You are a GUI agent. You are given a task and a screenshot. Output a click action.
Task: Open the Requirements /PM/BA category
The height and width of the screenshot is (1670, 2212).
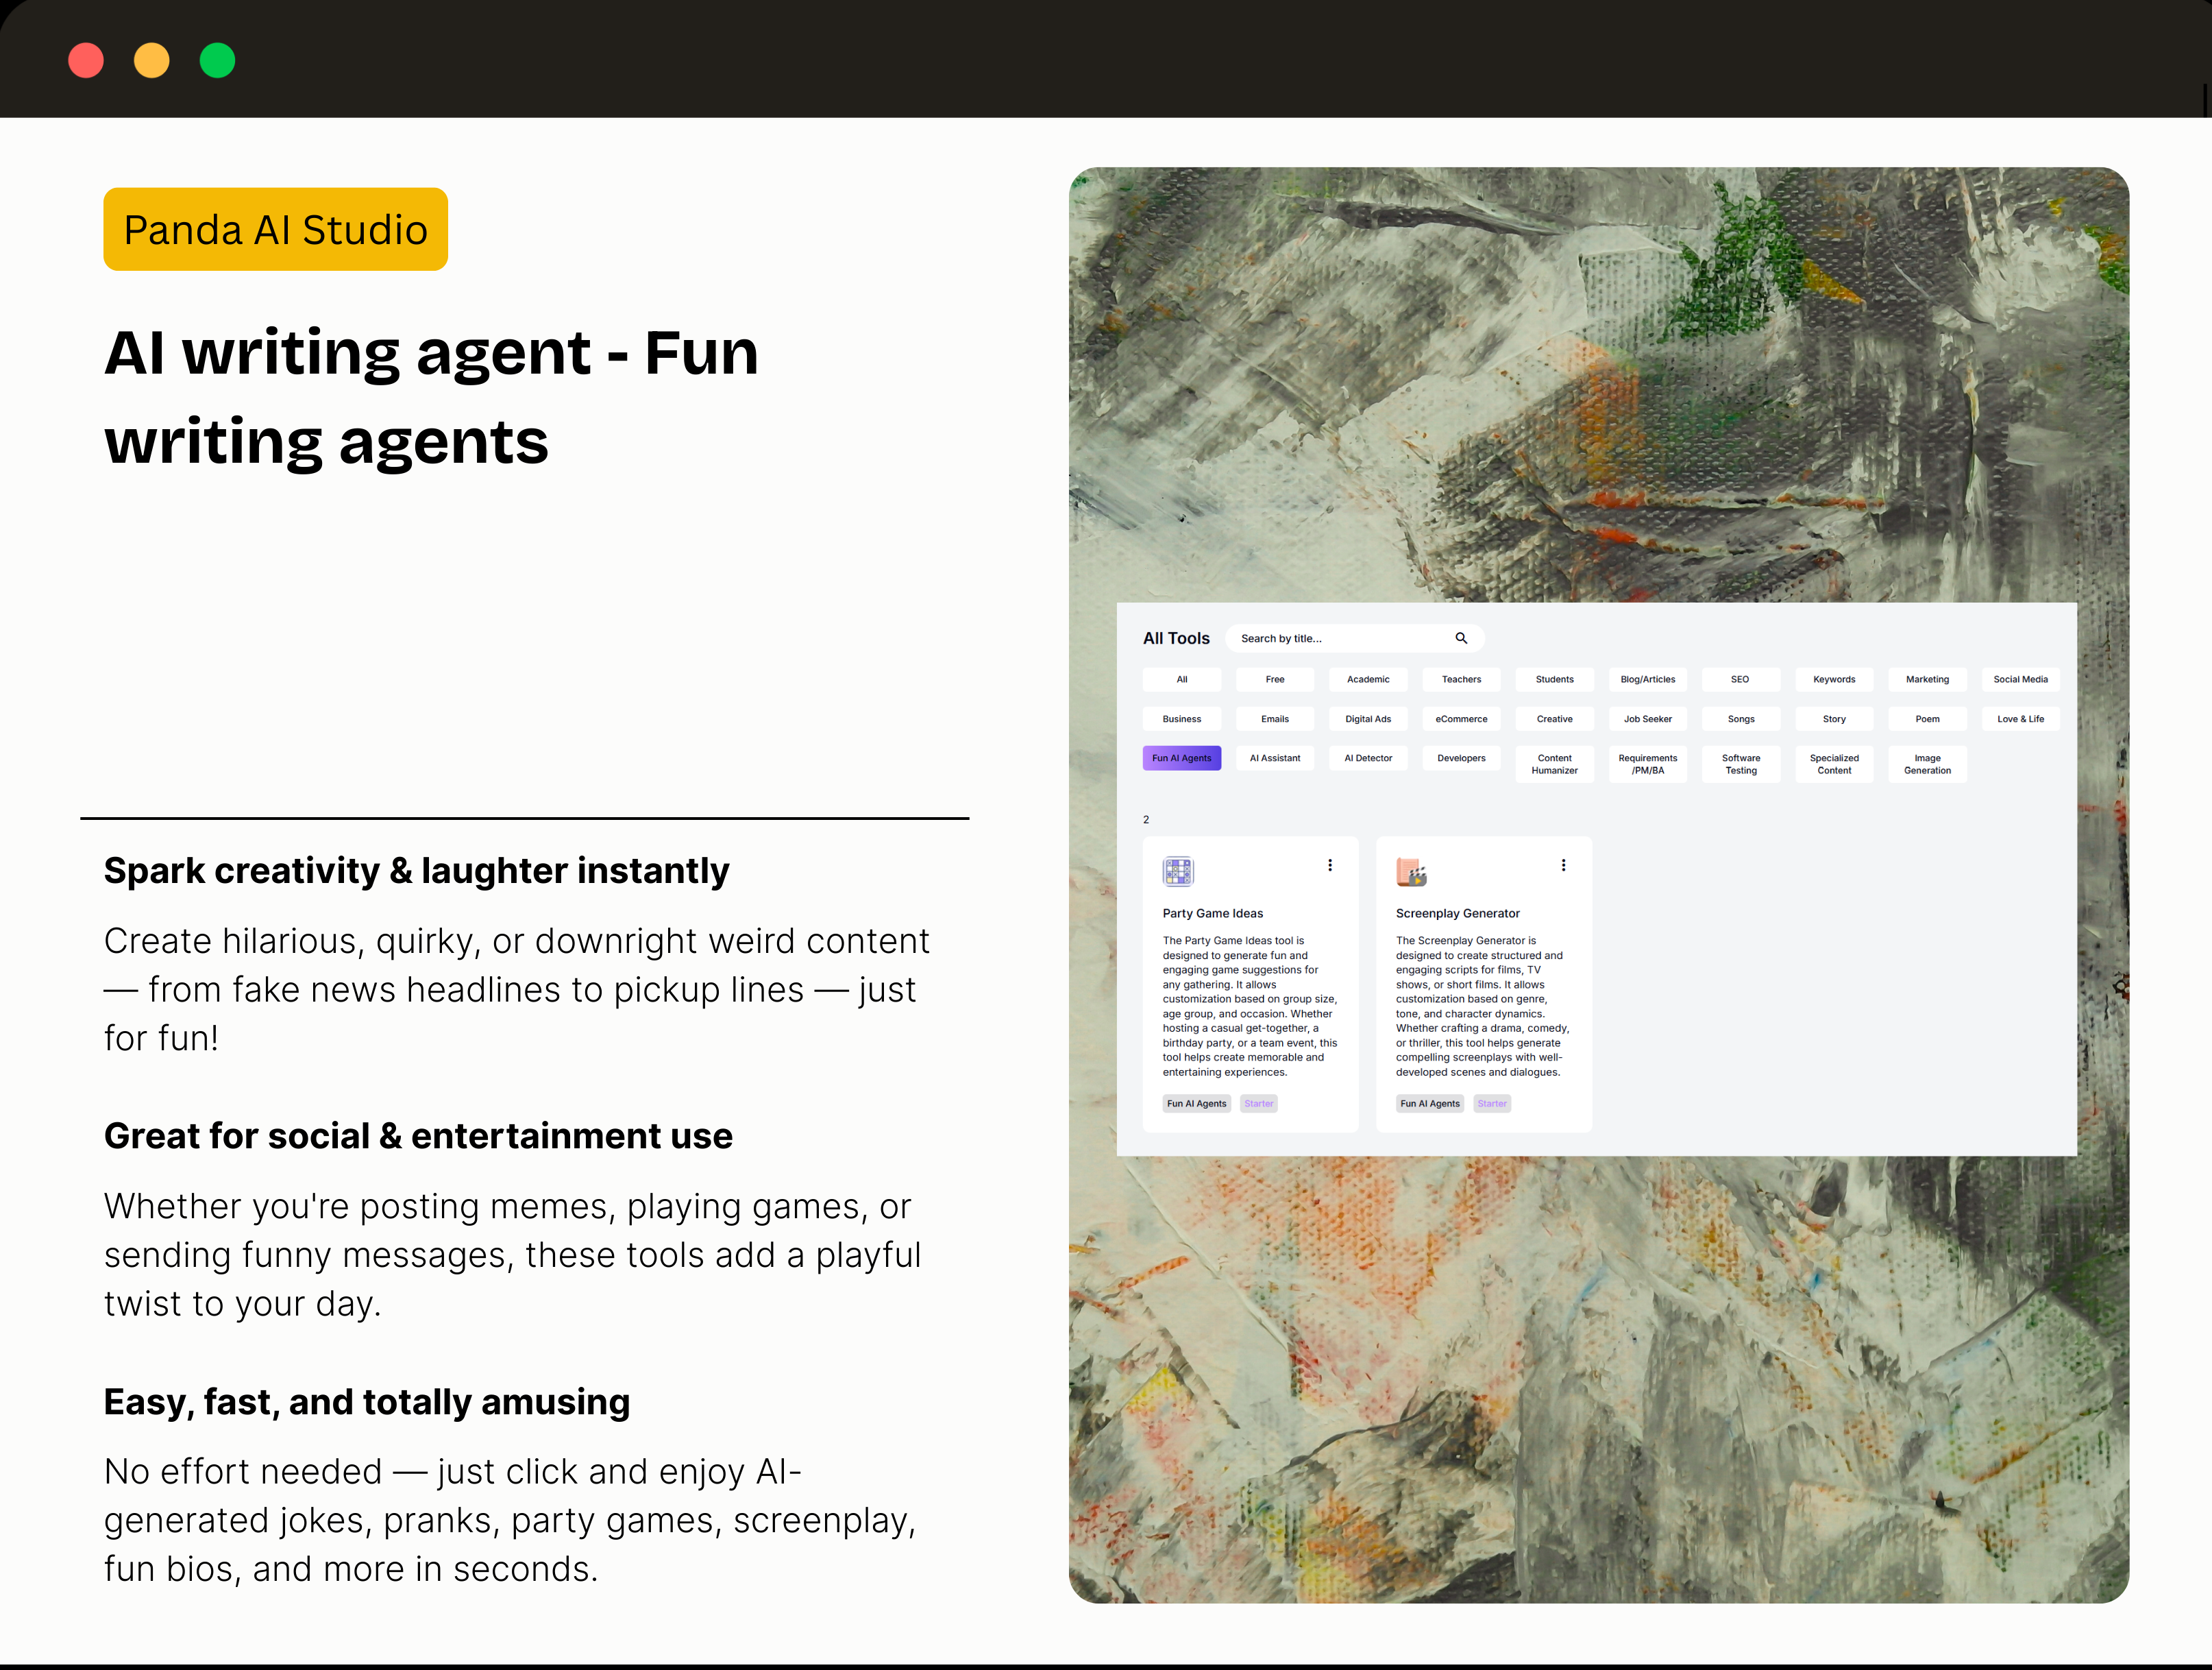pos(1648,764)
